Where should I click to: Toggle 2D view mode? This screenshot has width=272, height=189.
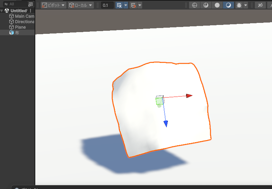[260, 5]
